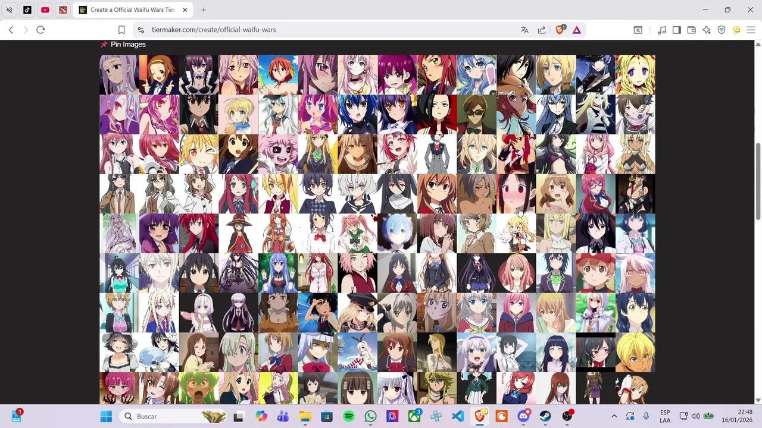This screenshot has width=762, height=428.
Task: Open a new browser tab
Action: pyautogui.click(x=204, y=10)
